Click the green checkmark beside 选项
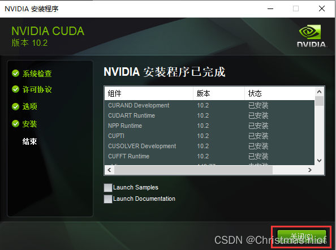 [x=15, y=106]
